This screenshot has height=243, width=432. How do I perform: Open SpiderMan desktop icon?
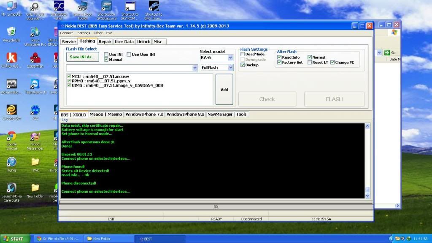35,60
